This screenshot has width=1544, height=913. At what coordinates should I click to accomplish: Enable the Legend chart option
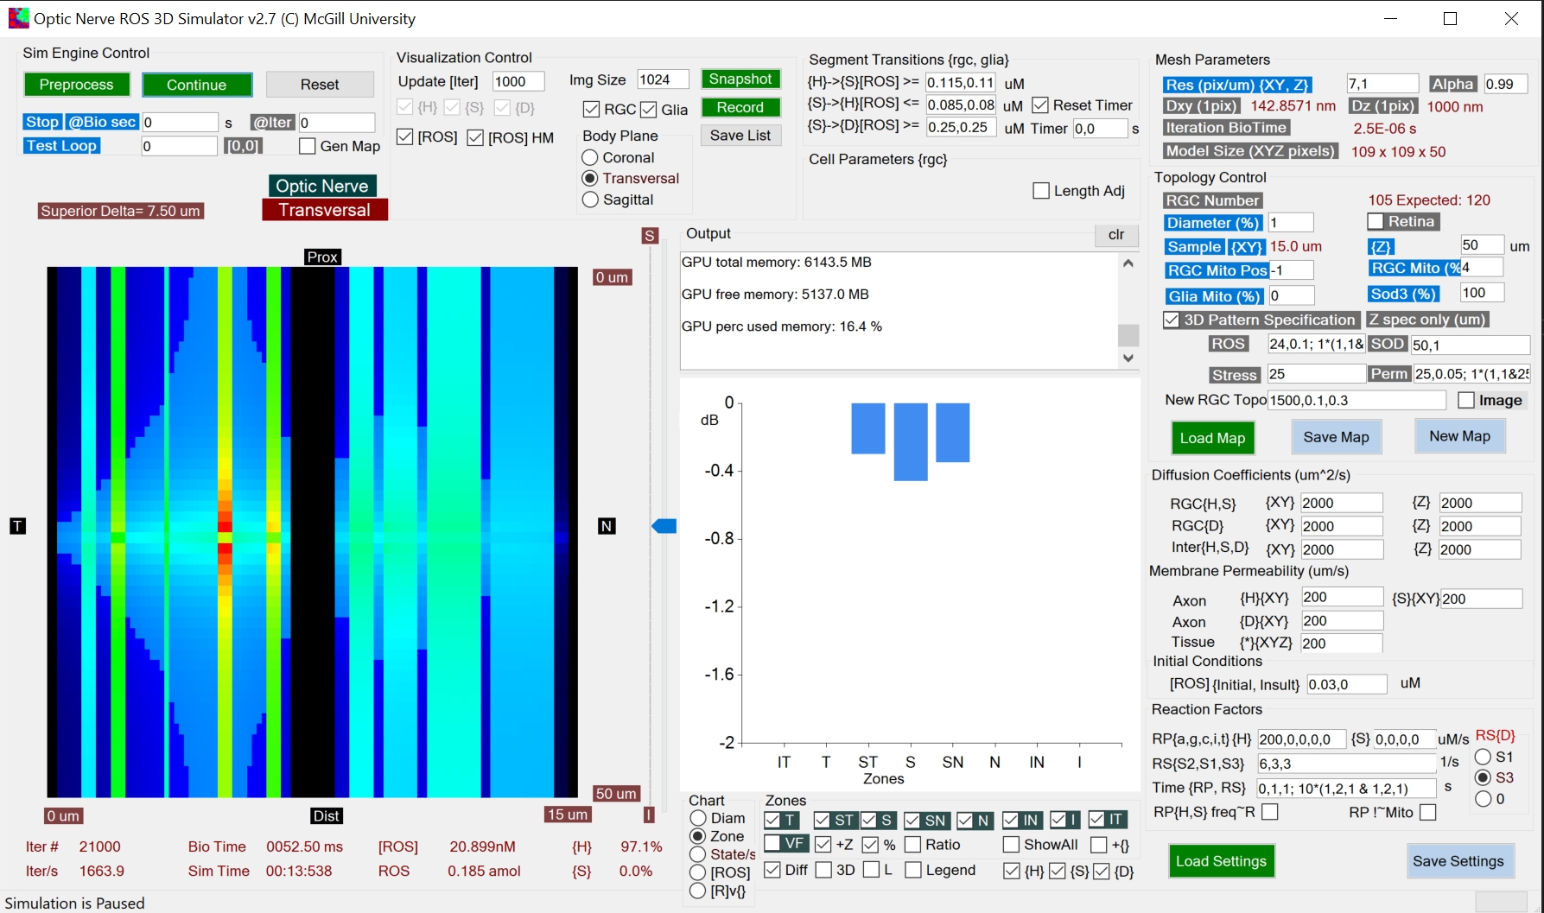(913, 870)
